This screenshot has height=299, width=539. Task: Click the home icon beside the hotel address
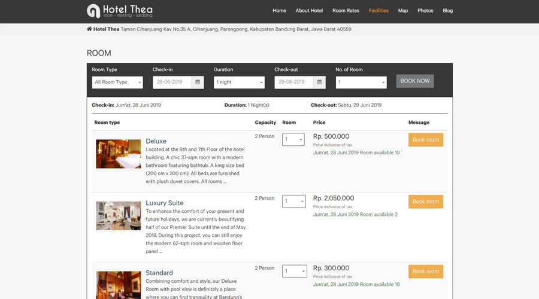pos(89,29)
